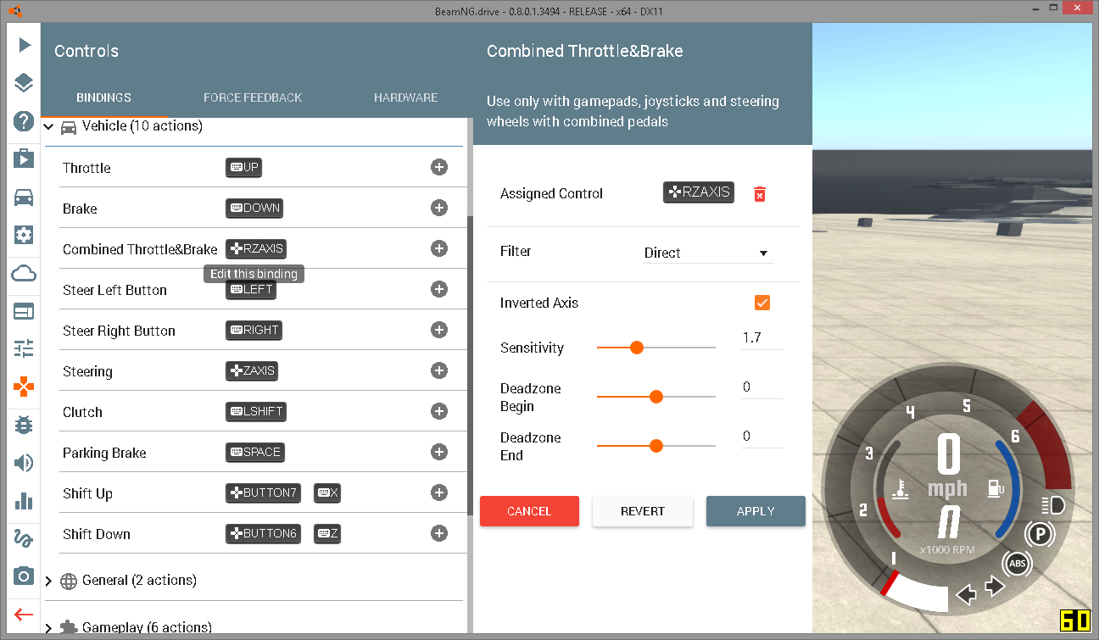Viewport: 1099px width, 640px height.
Task: Open the UI apps layout icon
Action: click(24, 311)
